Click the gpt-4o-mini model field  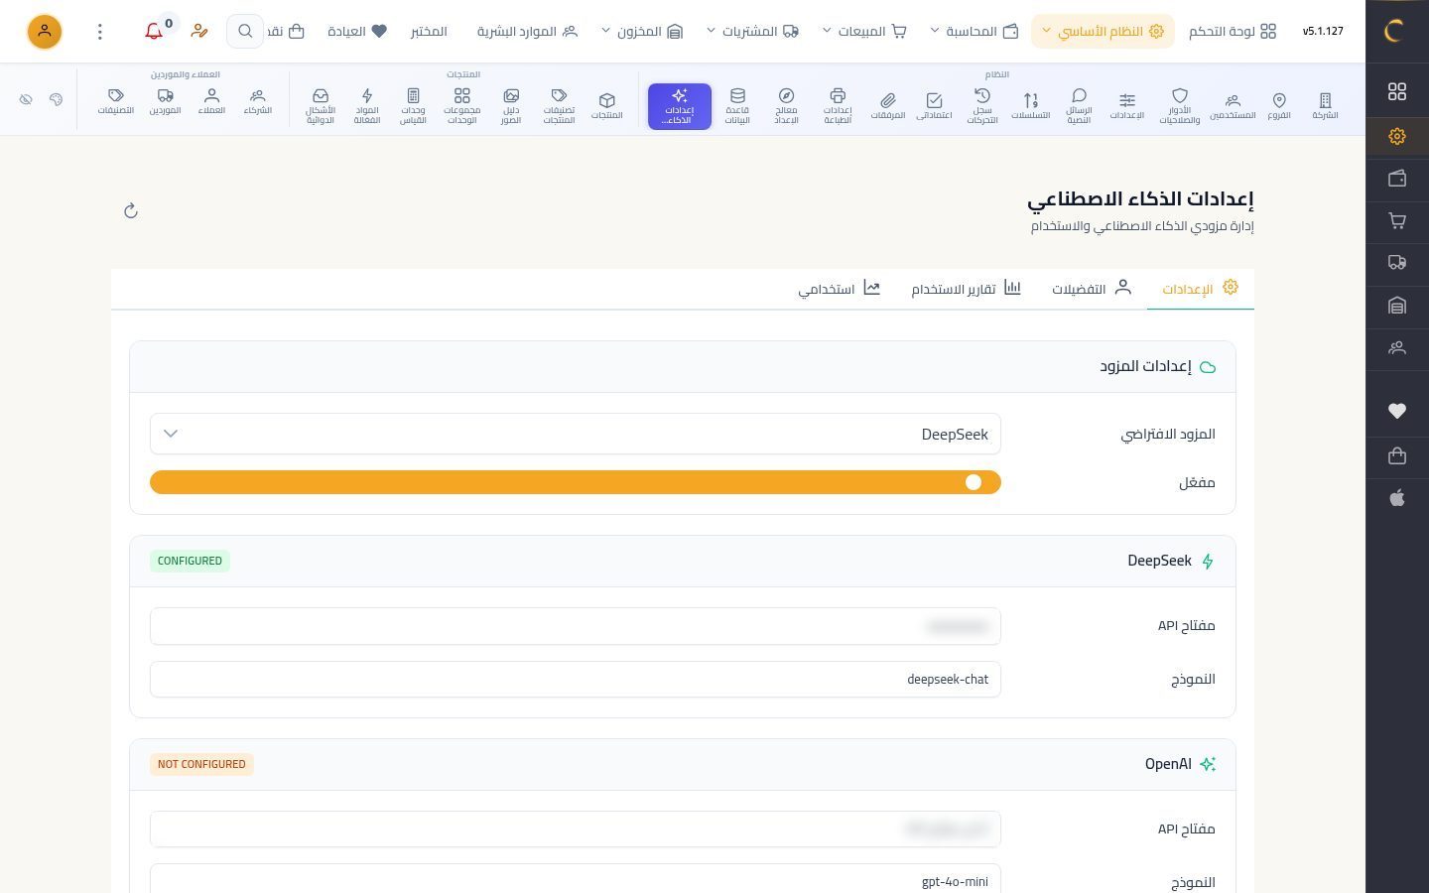[576, 879]
